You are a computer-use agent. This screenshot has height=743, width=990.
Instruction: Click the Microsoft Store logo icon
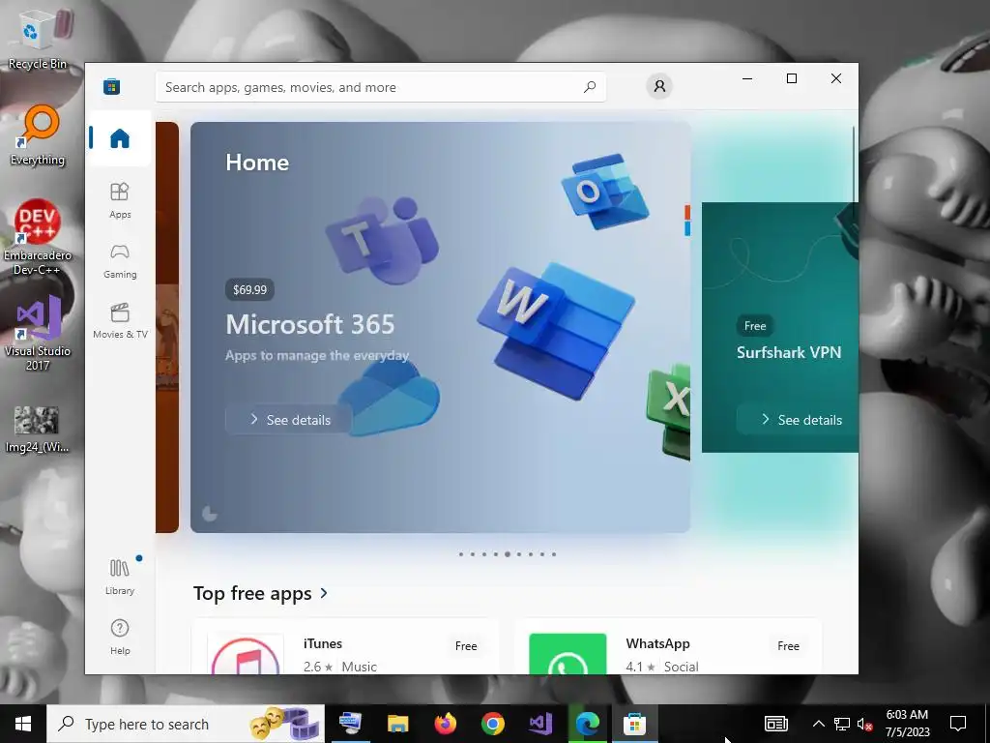(x=112, y=86)
